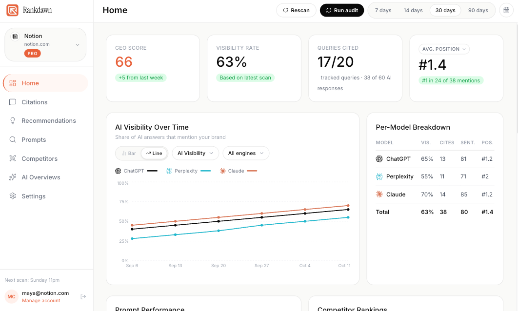Click the logout arrow icon
Screen dimensions: 518x311
tap(83, 296)
